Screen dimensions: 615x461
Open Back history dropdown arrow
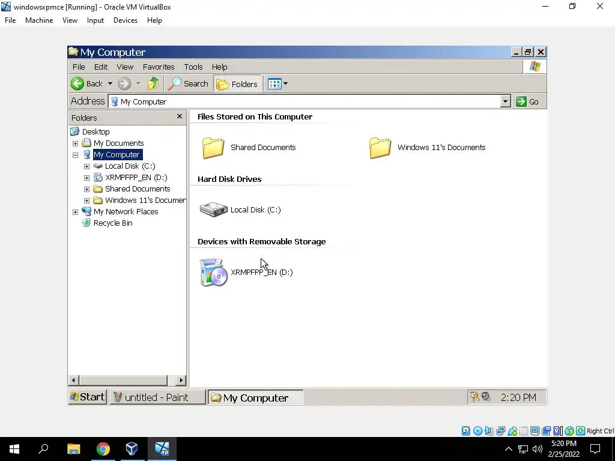click(111, 83)
